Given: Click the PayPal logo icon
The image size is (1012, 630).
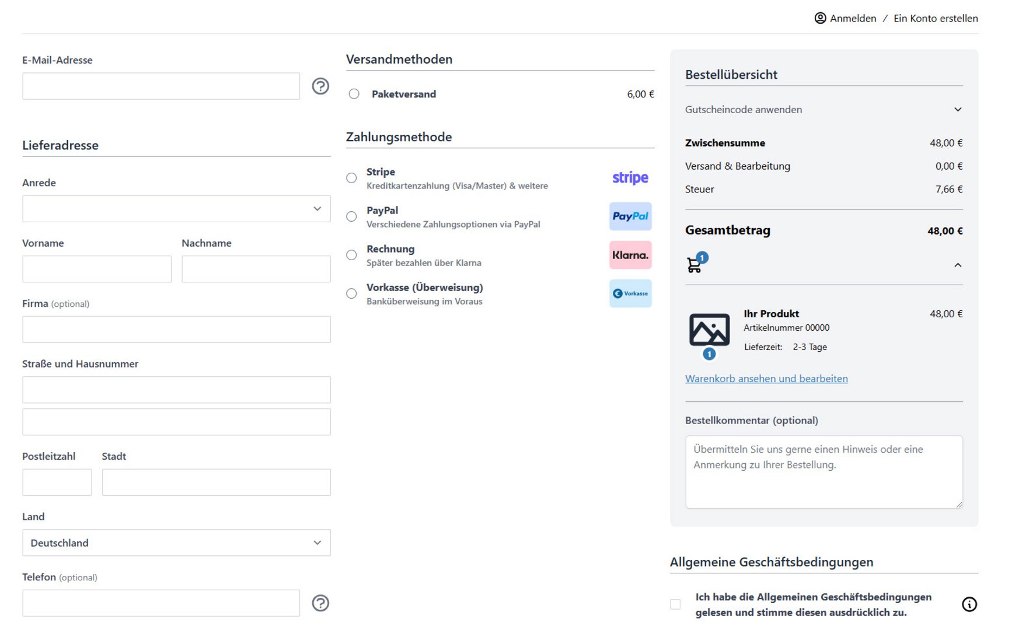Looking at the screenshot, I should pos(630,216).
